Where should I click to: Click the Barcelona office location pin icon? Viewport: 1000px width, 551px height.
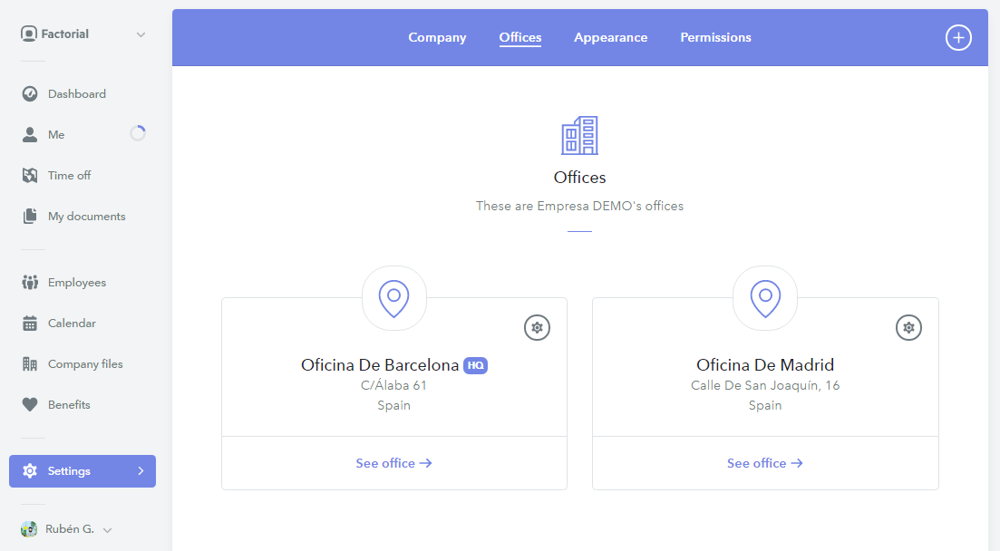(394, 298)
